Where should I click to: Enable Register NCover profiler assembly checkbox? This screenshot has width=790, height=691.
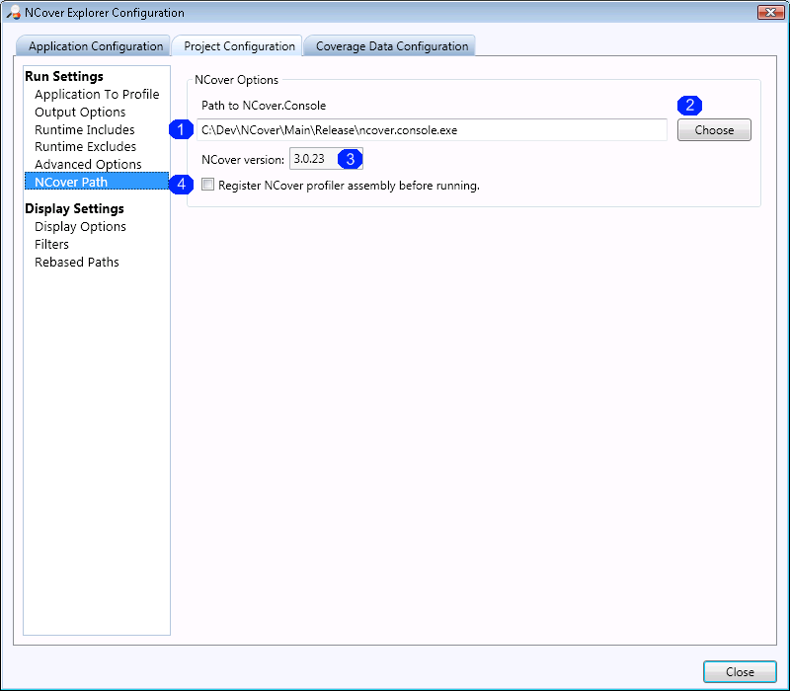tap(207, 185)
